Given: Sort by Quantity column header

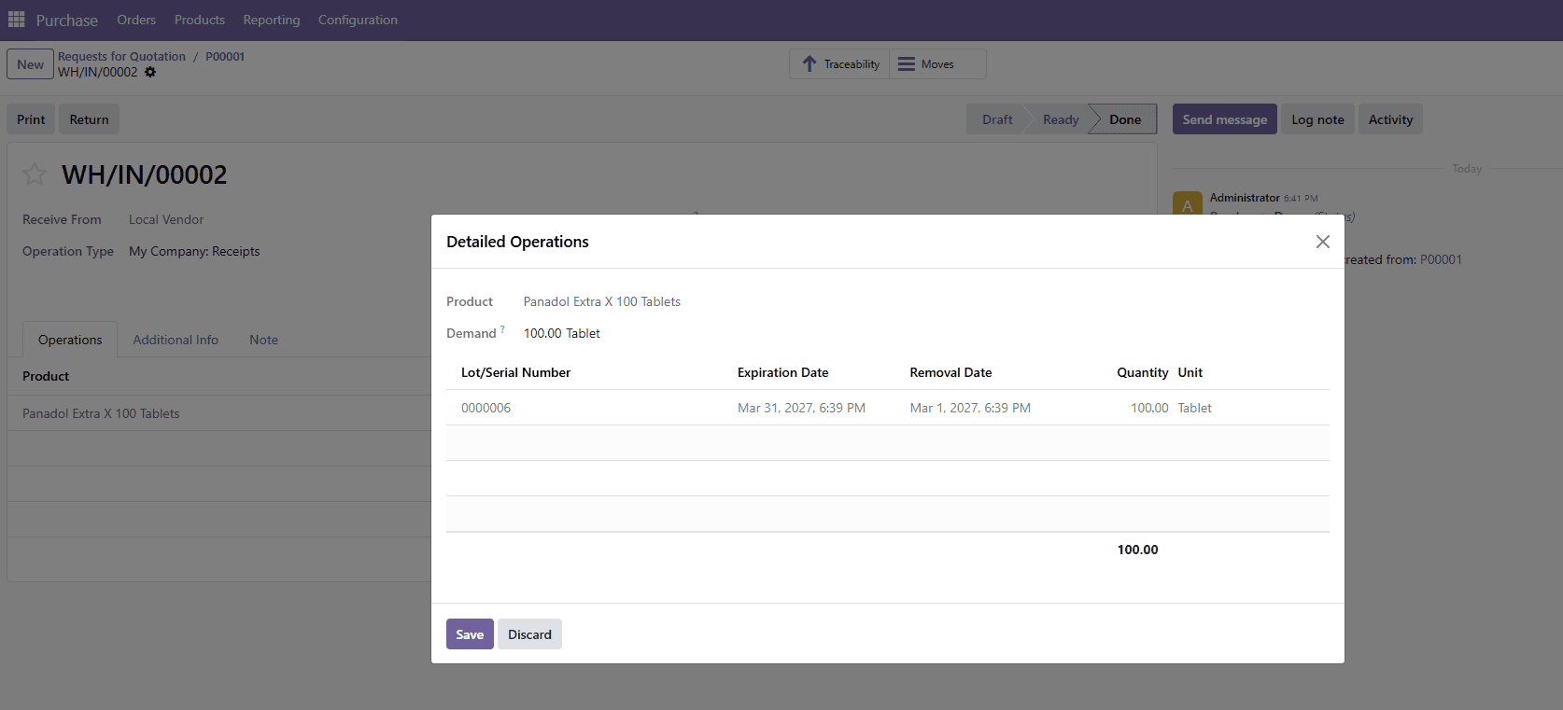Looking at the screenshot, I should tap(1142, 372).
